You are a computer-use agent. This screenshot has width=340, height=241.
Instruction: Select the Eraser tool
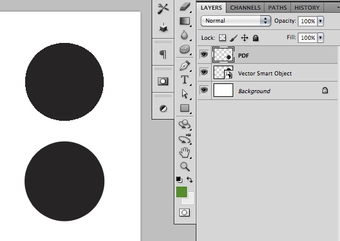(x=185, y=7)
